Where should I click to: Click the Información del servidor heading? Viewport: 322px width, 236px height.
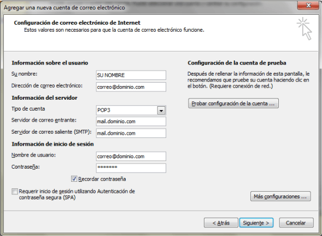[44, 97]
